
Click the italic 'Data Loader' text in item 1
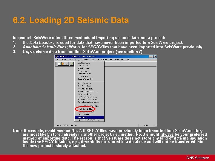[x=41, y=42]
